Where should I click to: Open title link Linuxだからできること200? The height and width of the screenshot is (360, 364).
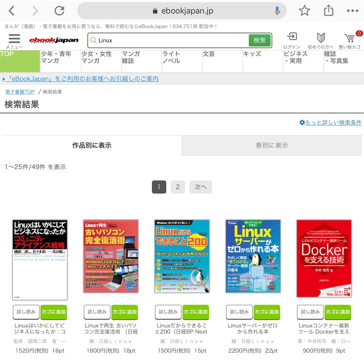[182, 328]
